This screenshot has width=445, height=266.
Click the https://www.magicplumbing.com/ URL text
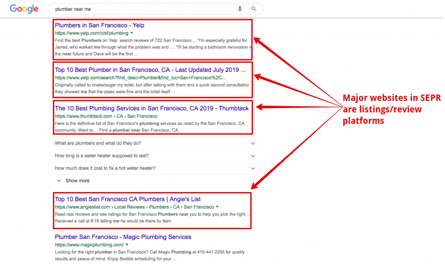tap(89, 245)
